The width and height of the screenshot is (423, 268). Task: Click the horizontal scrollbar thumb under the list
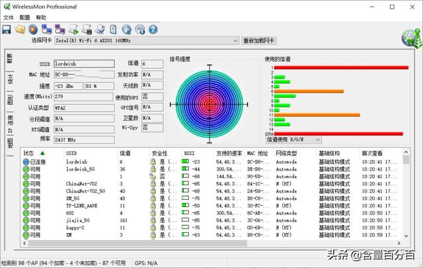[137, 243]
